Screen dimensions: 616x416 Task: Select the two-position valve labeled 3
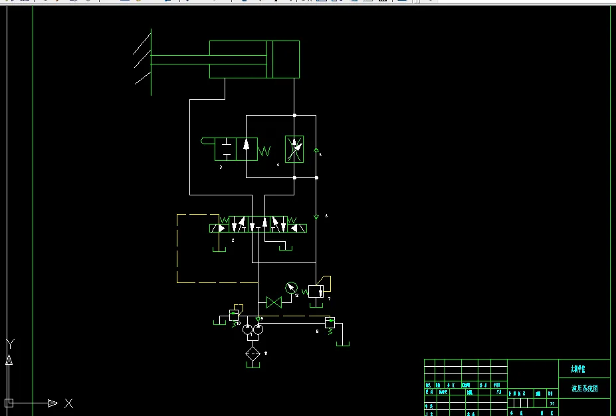click(x=236, y=149)
